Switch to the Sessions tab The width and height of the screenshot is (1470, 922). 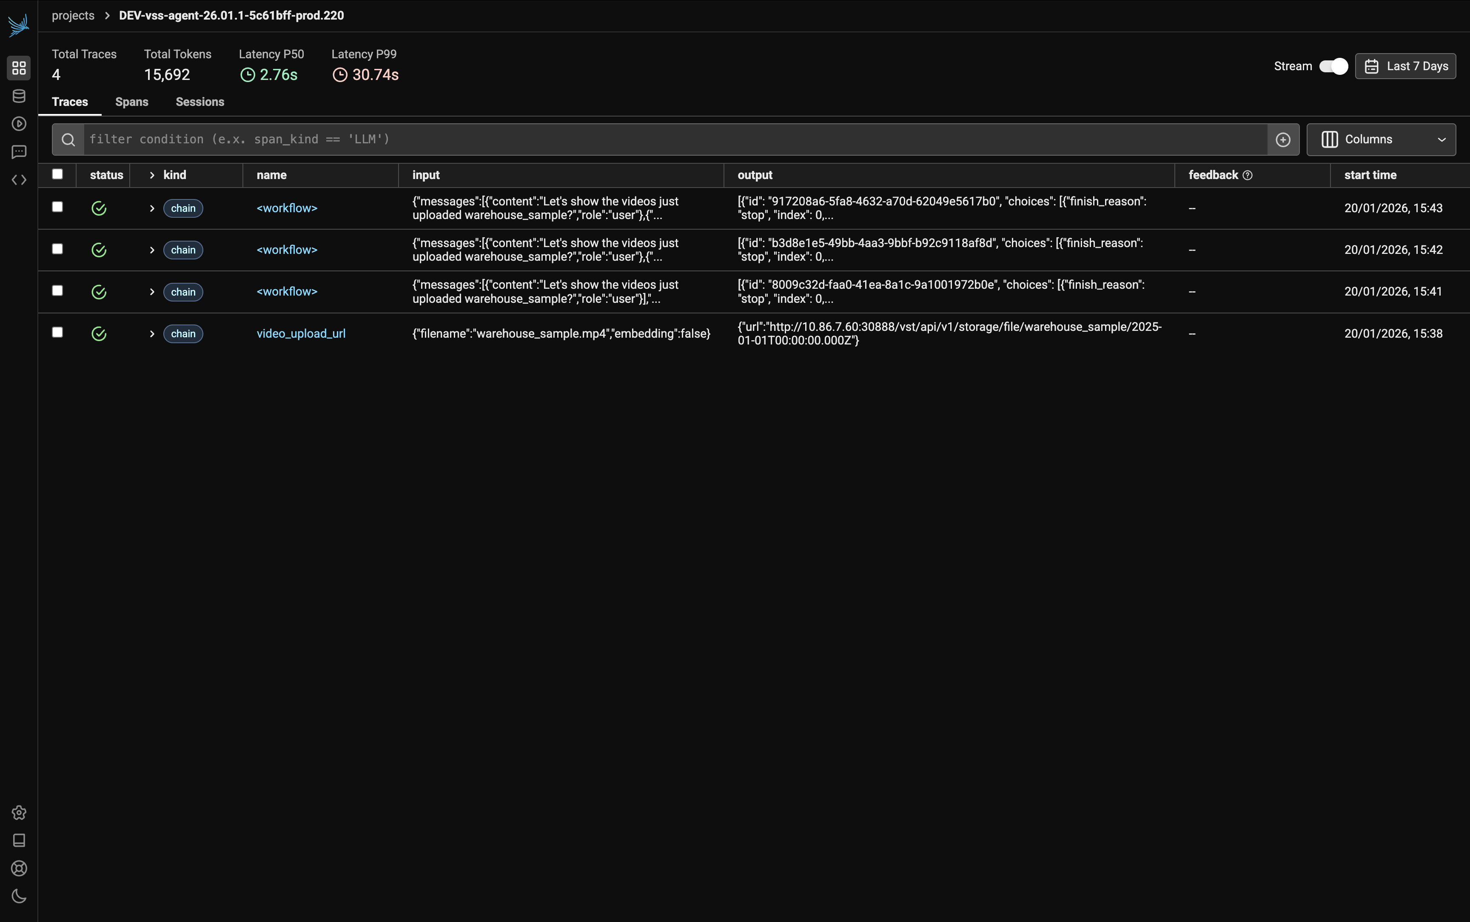tap(200, 102)
